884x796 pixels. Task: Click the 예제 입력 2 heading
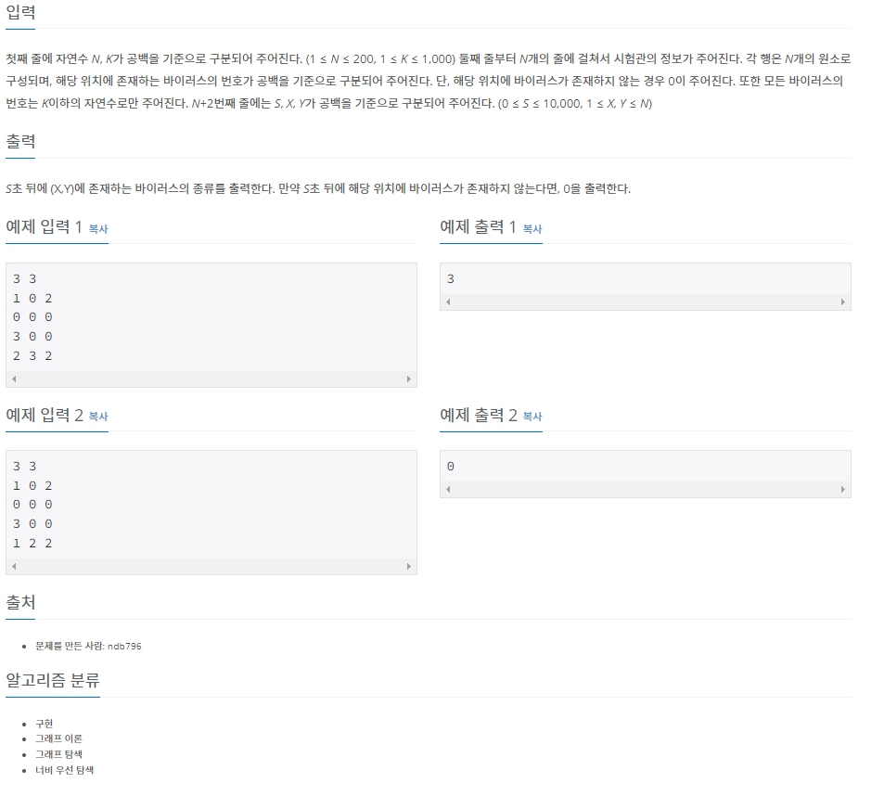[44, 415]
